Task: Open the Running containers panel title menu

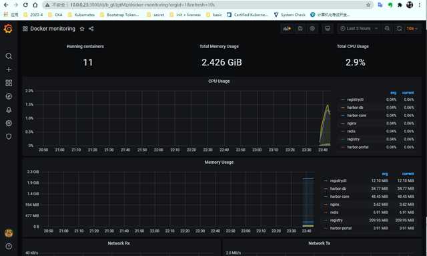Action: [x=85, y=46]
